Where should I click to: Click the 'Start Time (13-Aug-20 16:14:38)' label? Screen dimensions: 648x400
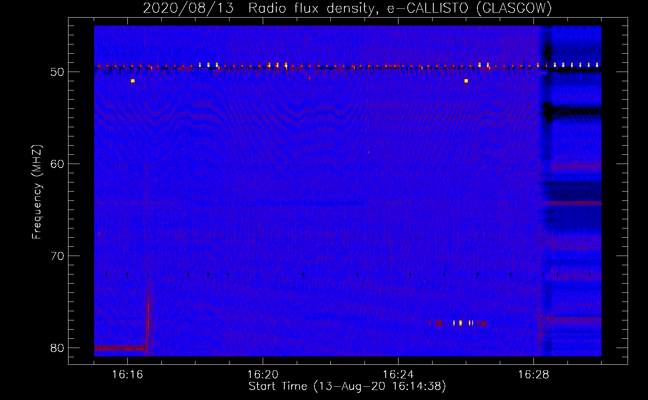[347, 386]
